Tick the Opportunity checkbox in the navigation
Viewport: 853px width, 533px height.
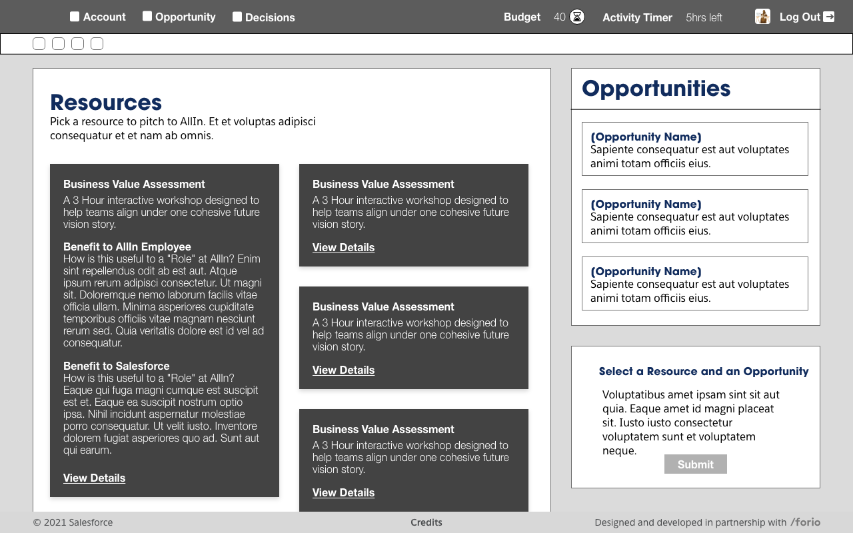(x=147, y=16)
